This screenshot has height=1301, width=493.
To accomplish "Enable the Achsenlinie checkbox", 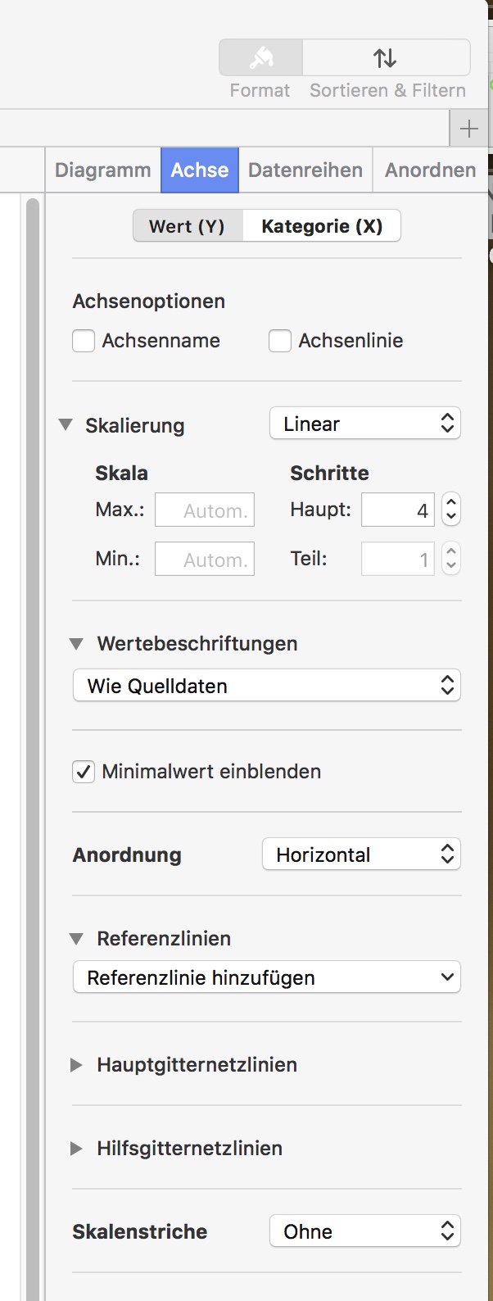I will coord(280,341).
